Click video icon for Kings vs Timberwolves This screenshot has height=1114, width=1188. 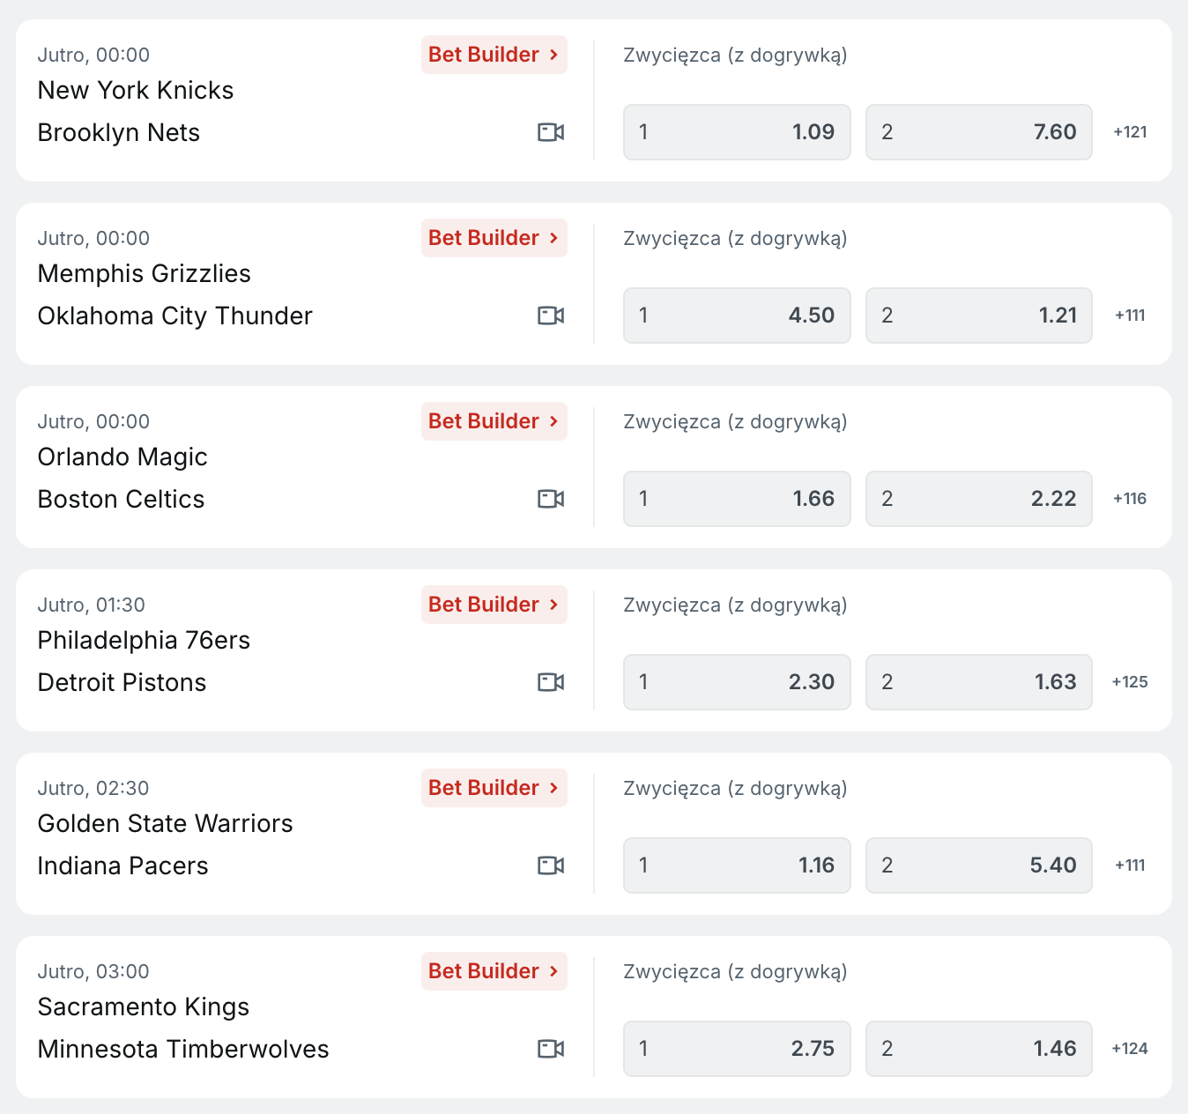pos(551,1049)
